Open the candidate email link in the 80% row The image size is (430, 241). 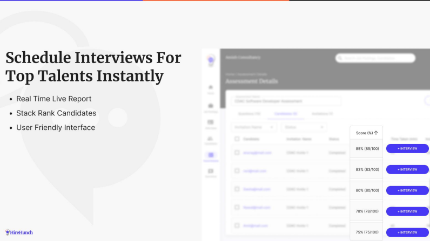[x=257, y=189]
